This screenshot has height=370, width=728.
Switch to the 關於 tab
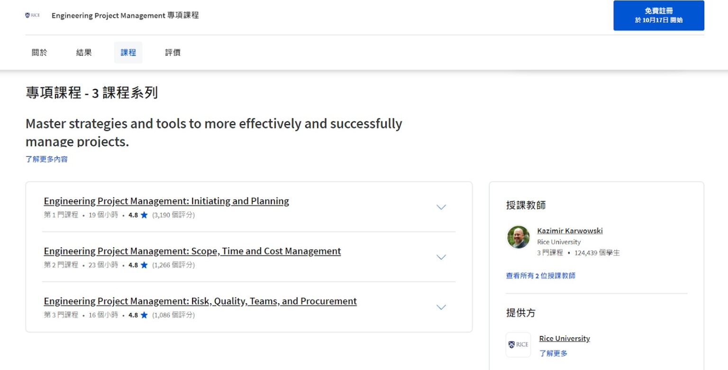pyautogui.click(x=39, y=52)
